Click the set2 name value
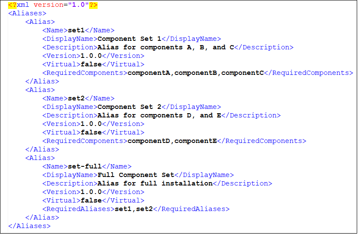This screenshot has width=358, height=234. (x=76, y=98)
